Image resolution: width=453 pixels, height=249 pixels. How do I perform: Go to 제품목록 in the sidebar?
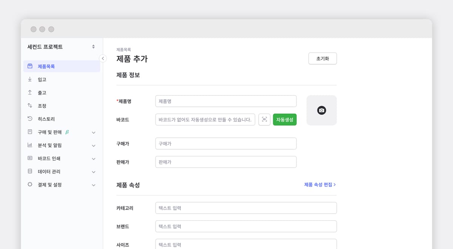pyautogui.click(x=46, y=67)
